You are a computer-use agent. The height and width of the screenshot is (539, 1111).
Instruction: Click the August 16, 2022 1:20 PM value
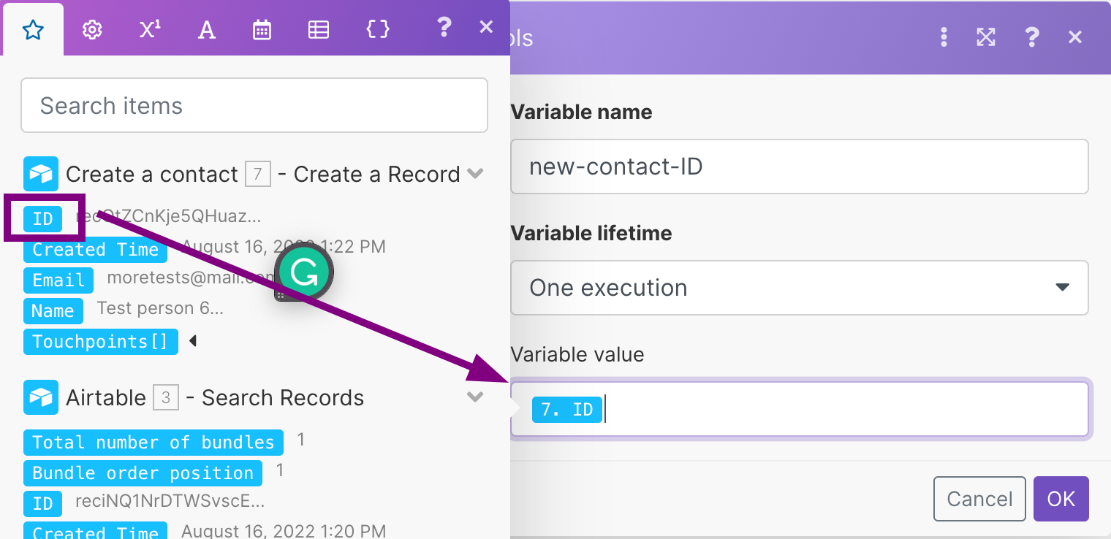pos(284,530)
